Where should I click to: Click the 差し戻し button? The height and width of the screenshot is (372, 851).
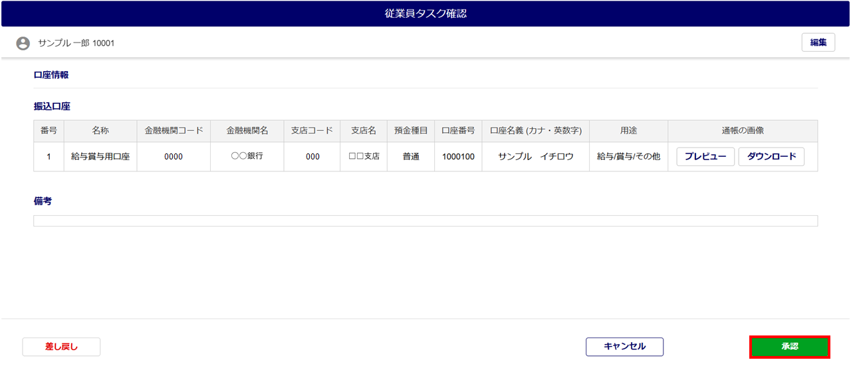click(x=61, y=347)
